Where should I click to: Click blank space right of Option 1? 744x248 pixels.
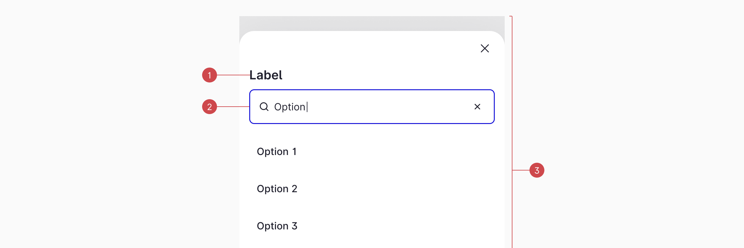397,152
